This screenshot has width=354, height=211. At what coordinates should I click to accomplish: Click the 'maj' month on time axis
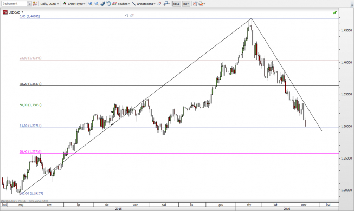[21, 205]
